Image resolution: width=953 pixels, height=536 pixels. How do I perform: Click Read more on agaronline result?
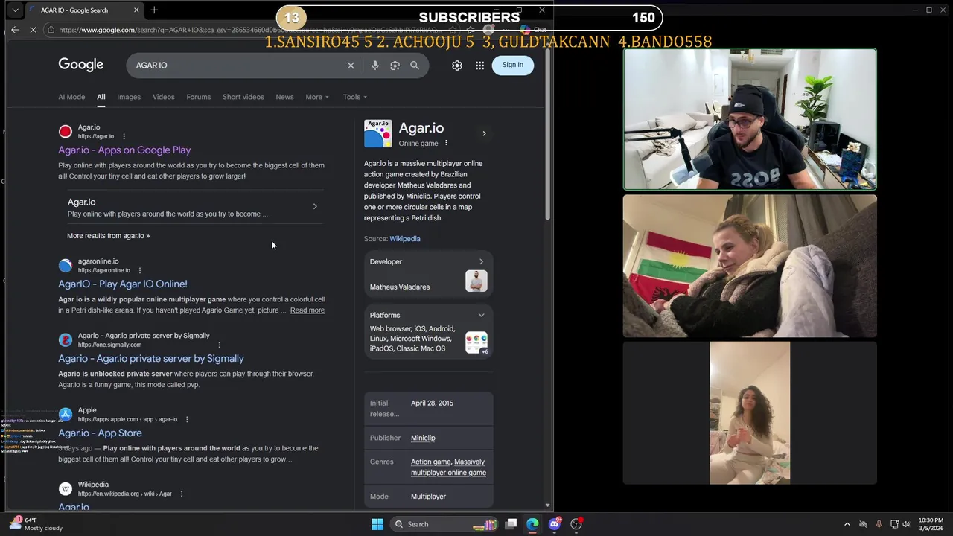click(x=307, y=310)
